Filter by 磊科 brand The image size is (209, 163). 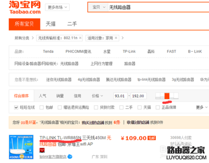pyautogui.click(x=151, y=52)
